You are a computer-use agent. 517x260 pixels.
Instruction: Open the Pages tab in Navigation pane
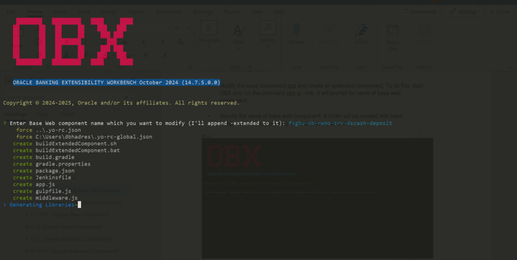[x=43, y=114]
